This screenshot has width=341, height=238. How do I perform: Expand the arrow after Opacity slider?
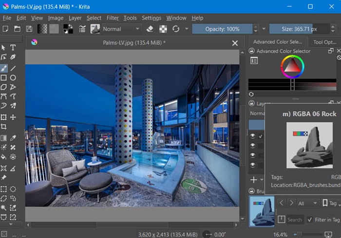click(264, 29)
